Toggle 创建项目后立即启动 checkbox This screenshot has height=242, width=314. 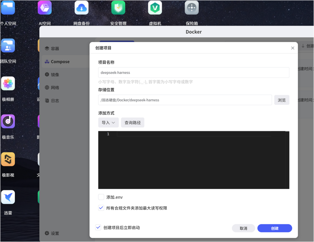[x=98, y=227]
